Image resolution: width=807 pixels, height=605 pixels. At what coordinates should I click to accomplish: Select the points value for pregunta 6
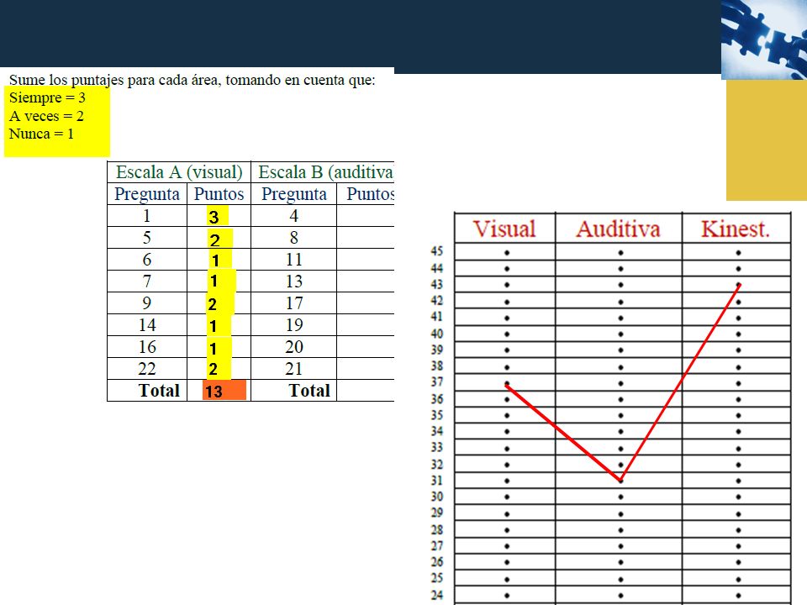(215, 260)
